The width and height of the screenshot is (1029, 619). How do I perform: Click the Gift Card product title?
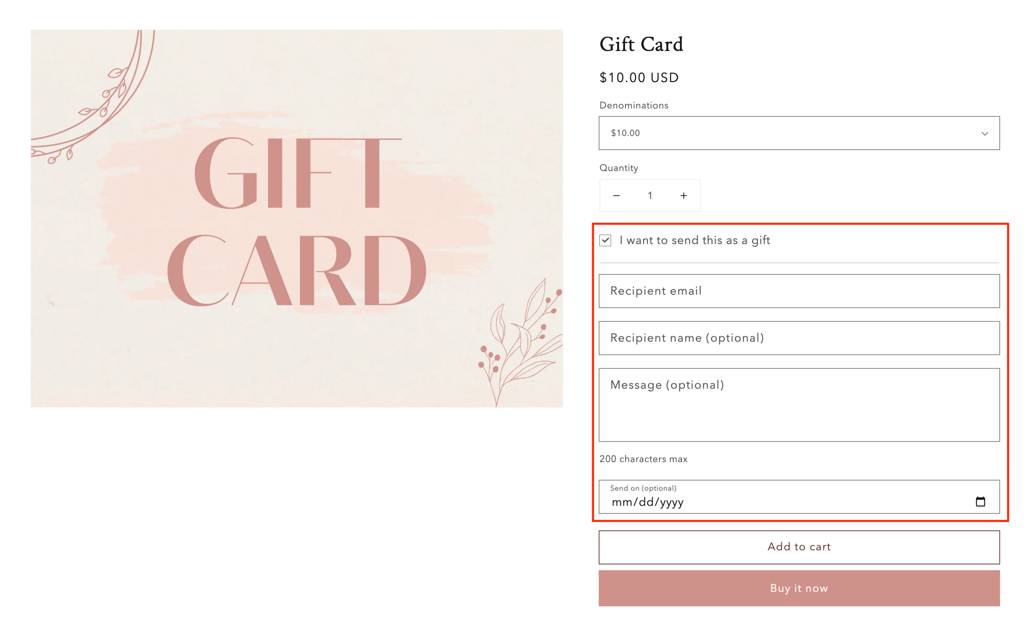click(x=641, y=44)
